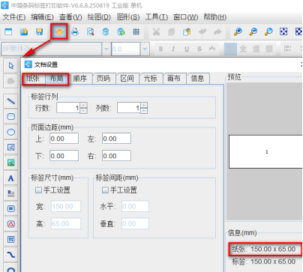This screenshot has width=303, height=272.
Task: Click the 右 margin input field
Action: 116,156
